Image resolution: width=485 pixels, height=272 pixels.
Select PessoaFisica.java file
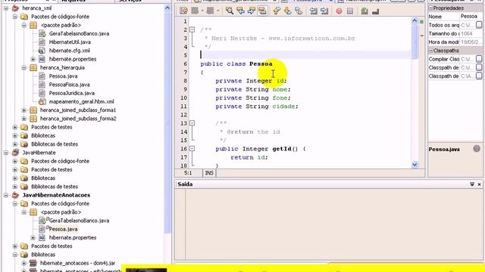(x=69, y=85)
